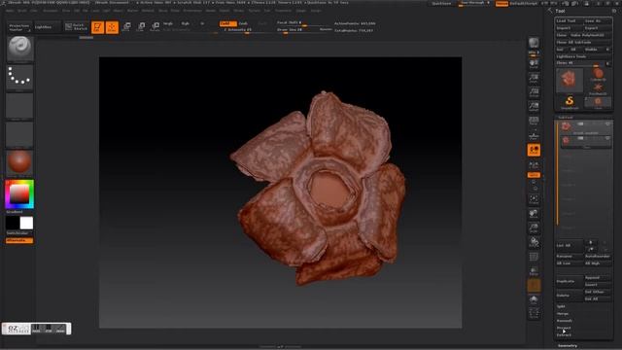
Task: Expand the Project section
Action: coord(564,328)
